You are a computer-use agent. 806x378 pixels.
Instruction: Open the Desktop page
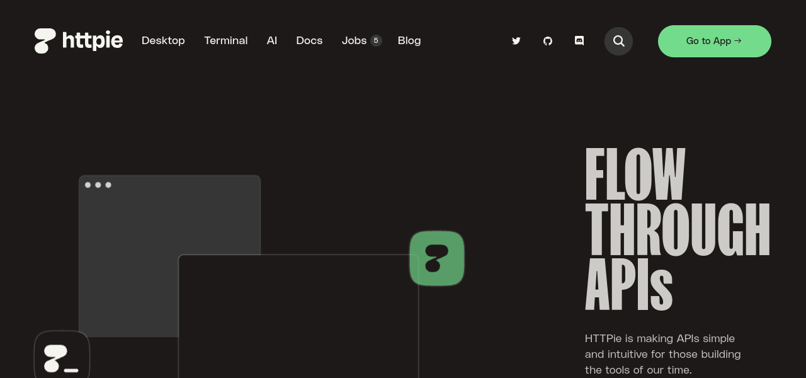coord(163,40)
